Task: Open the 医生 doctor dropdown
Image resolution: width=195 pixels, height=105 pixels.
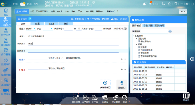Action: coord(34,29)
